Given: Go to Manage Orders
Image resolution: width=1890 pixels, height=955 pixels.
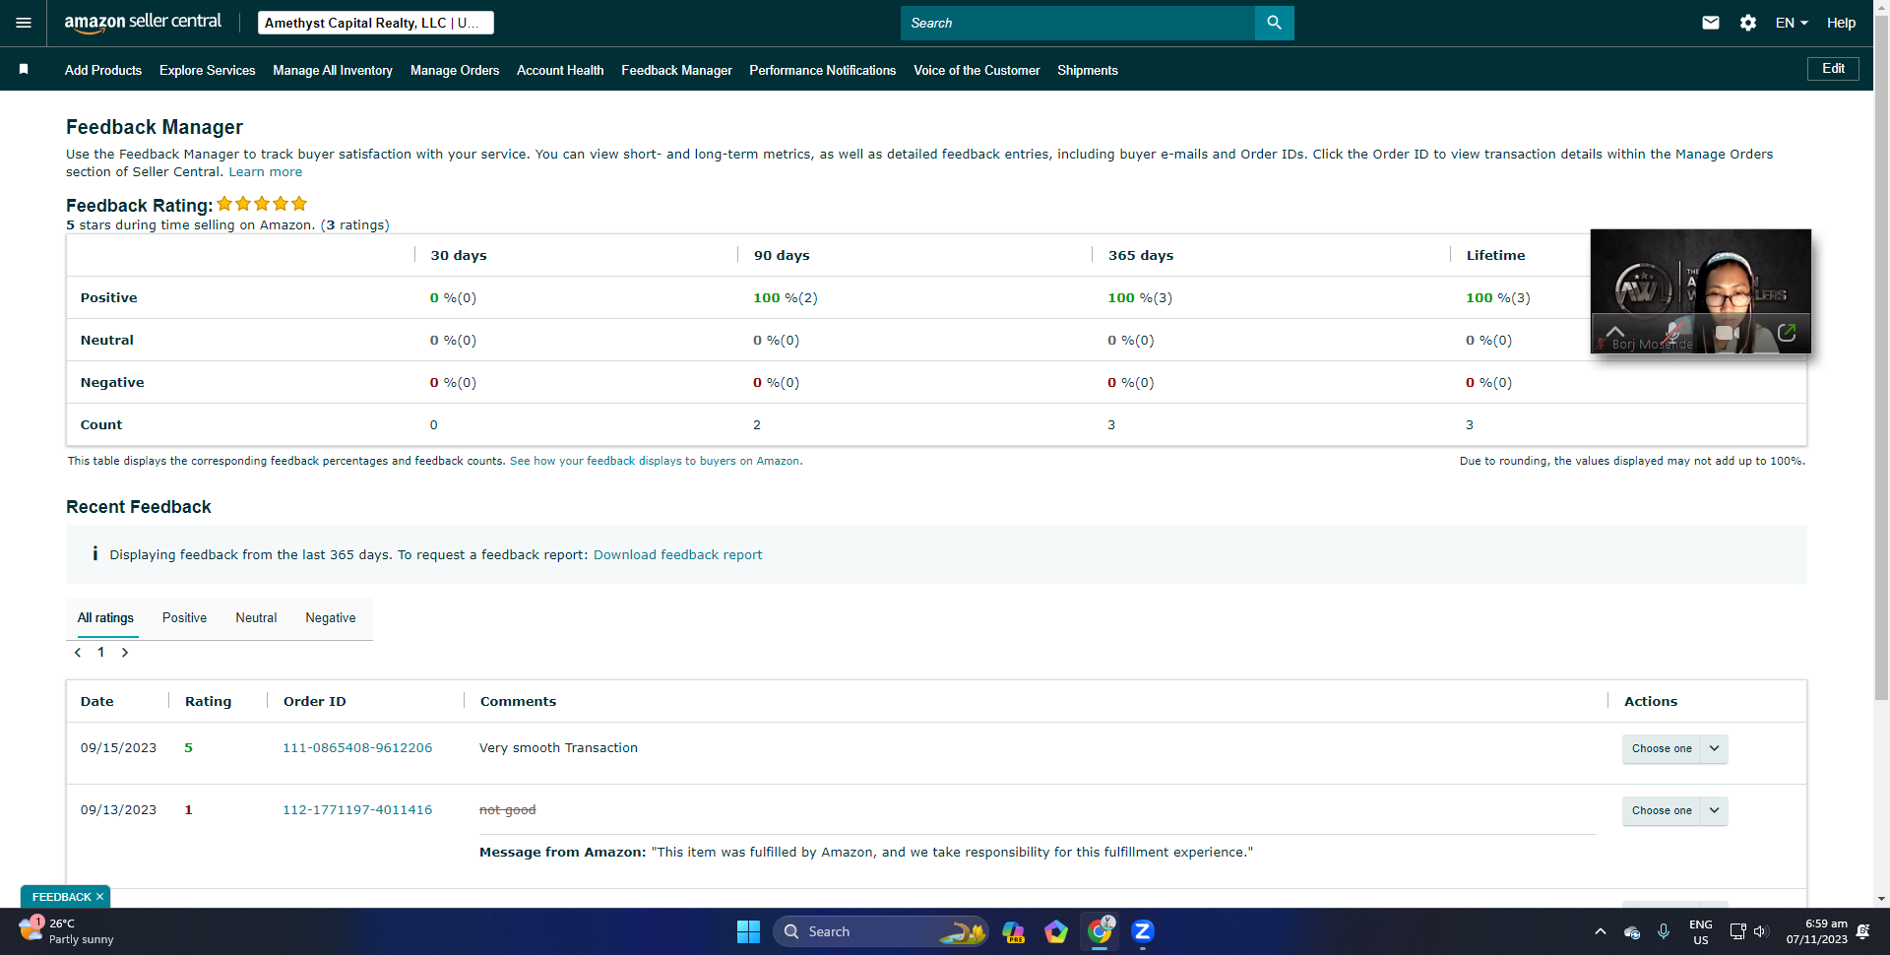Looking at the screenshot, I should point(455,70).
